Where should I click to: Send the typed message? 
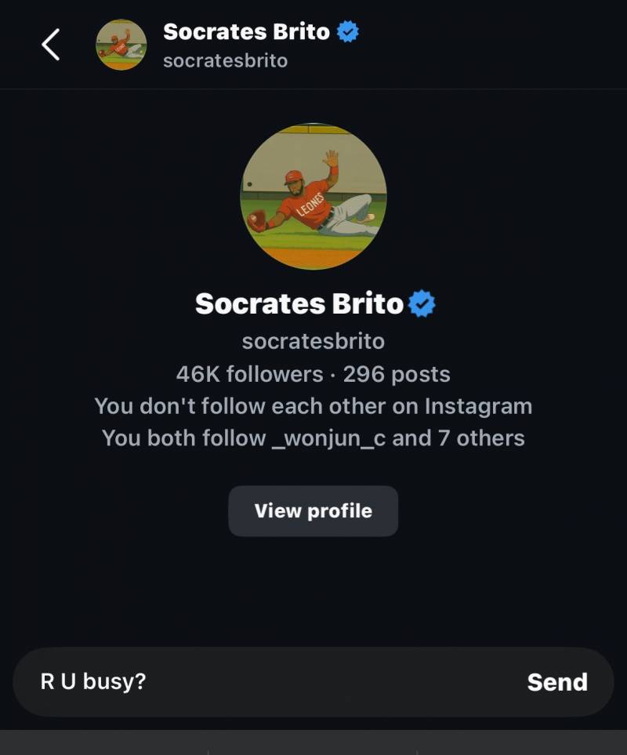coord(557,682)
